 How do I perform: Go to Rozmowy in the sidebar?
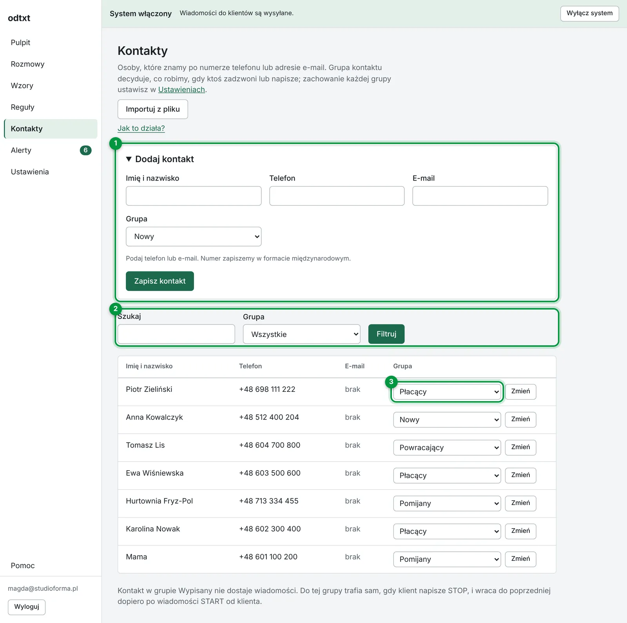27,64
